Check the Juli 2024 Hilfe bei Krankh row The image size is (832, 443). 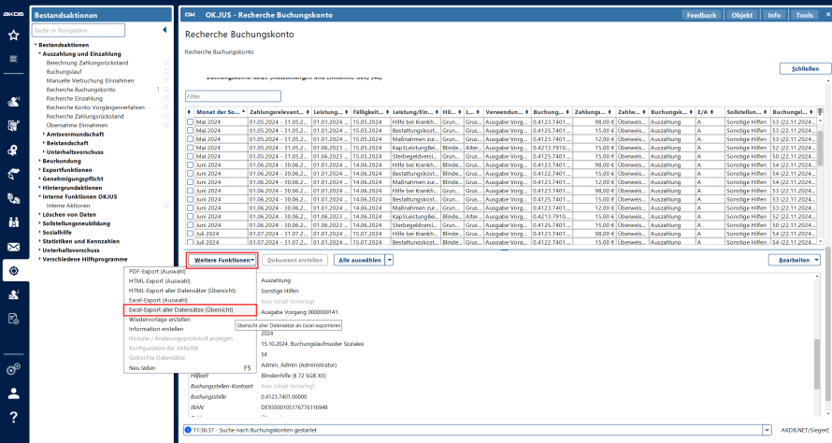190,234
